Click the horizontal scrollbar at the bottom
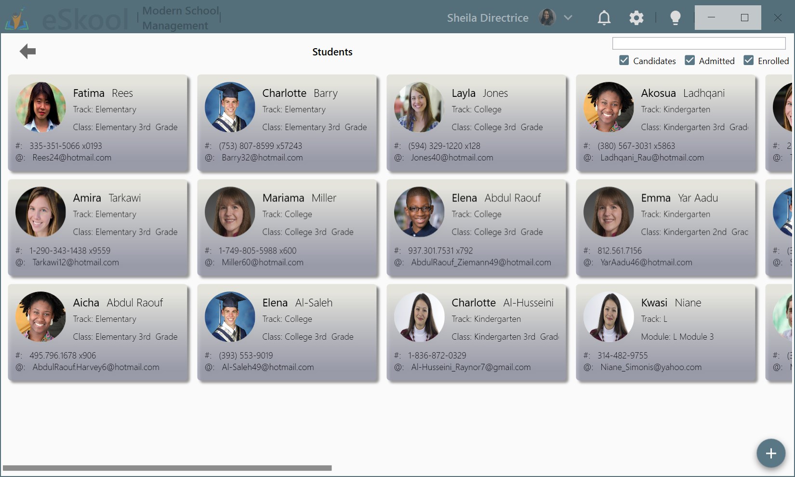Image resolution: width=795 pixels, height=477 pixels. pyautogui.click(x=167, y=468)
